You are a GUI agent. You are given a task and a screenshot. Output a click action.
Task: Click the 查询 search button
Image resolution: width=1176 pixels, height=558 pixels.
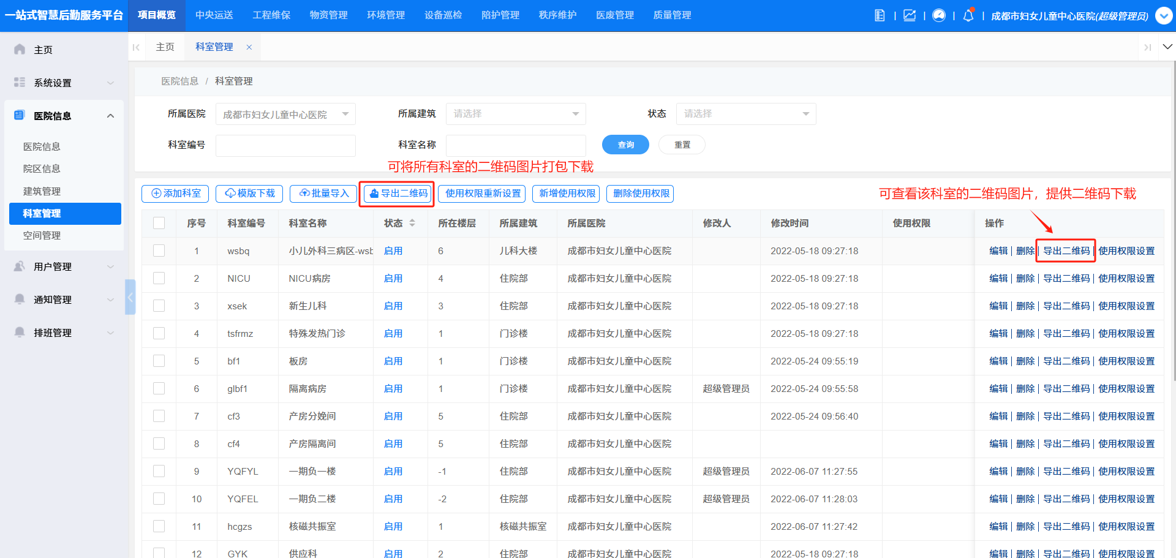pos(625,145)
